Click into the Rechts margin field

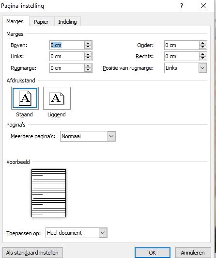(182, 56)
